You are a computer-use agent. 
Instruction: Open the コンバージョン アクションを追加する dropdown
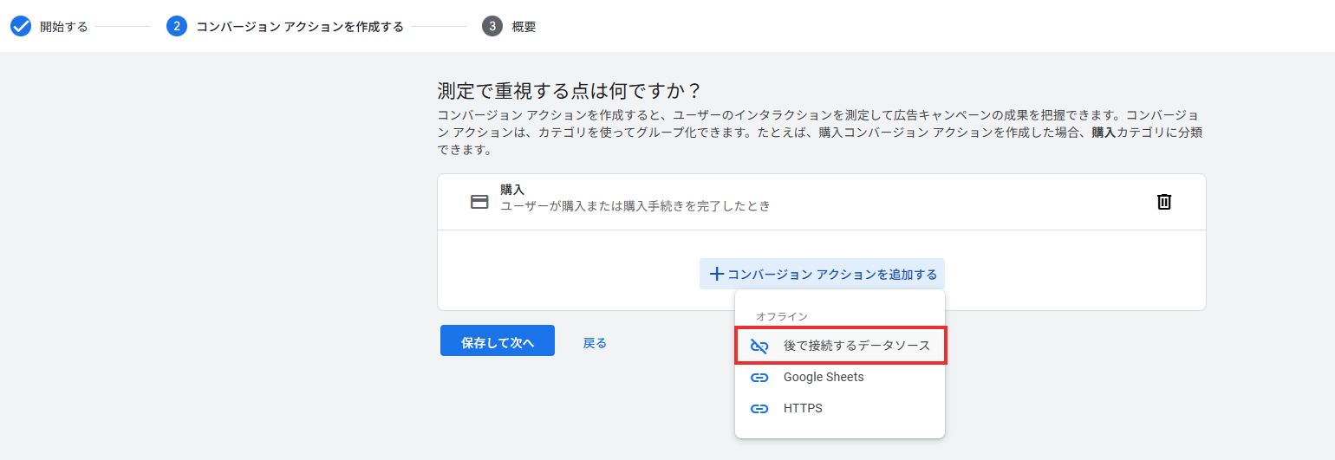click(831, 274)
